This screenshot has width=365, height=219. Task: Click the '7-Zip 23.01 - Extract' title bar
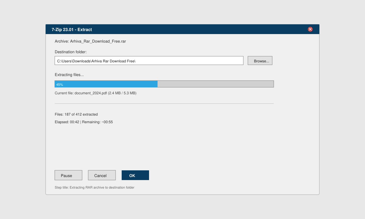click(x=182, y=29)
